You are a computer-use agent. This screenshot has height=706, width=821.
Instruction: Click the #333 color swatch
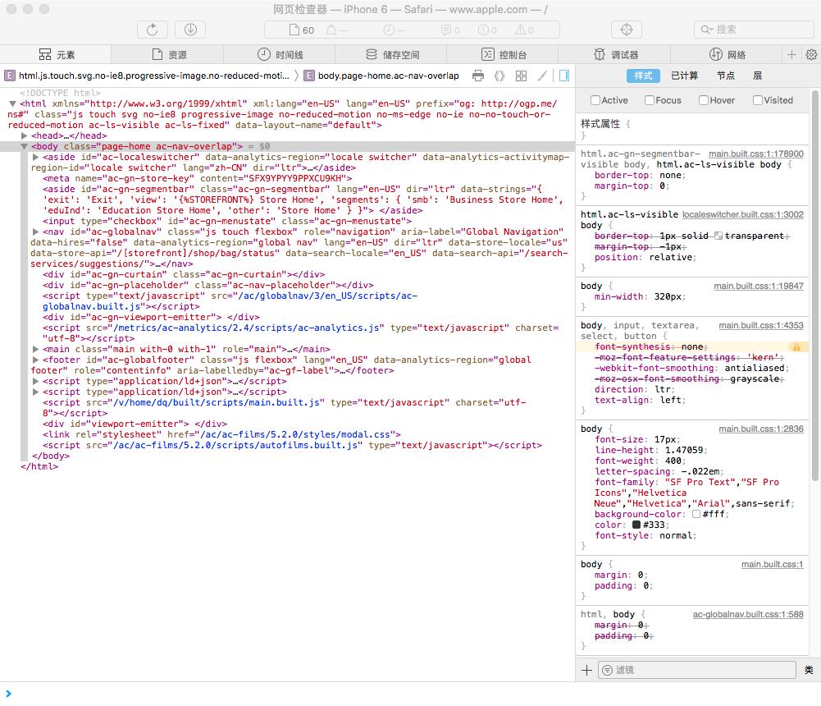636,525
